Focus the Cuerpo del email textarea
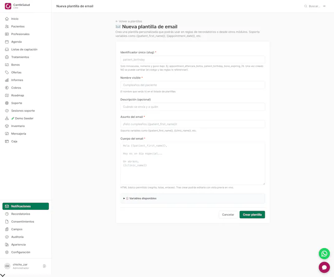The width and height of the screenshot is (334, 277). (192, 163)
